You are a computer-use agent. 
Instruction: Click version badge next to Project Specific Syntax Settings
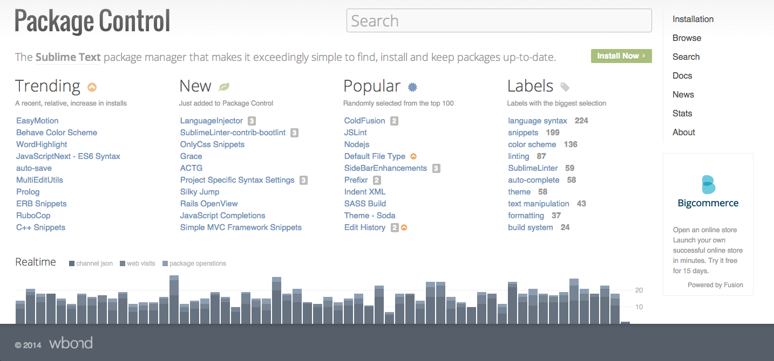(x=303, y=180)
